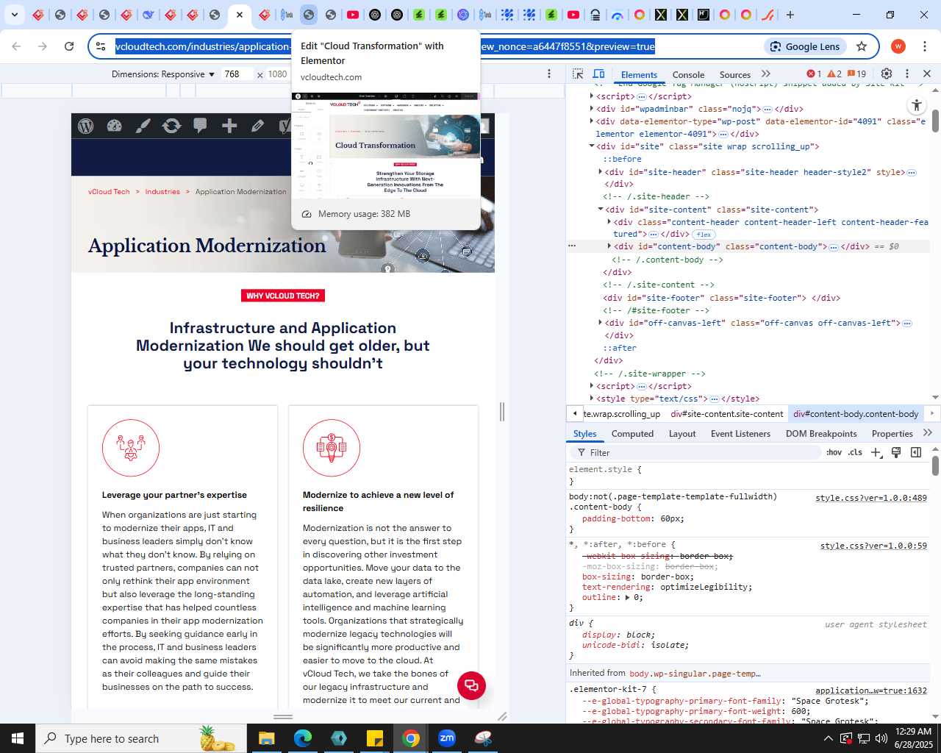941x753 pixels.
Task: Click the vCloud Tech breadcrumb link
Action: [109, 192]
